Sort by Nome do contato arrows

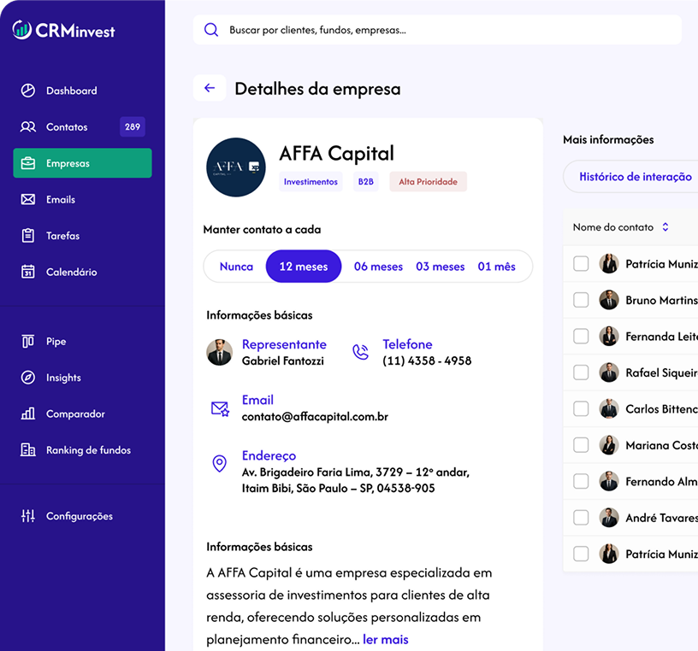[x=665, y=227]
